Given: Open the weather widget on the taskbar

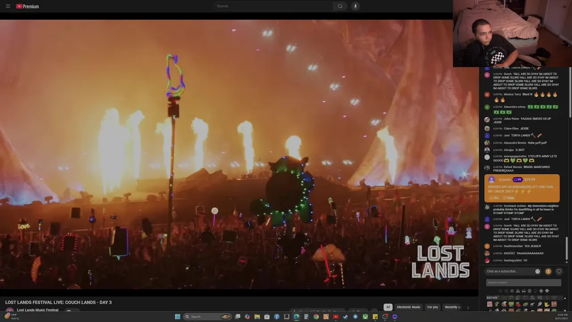Looking at the screenshot, I should pyautogui.click(x=12, y=317).
